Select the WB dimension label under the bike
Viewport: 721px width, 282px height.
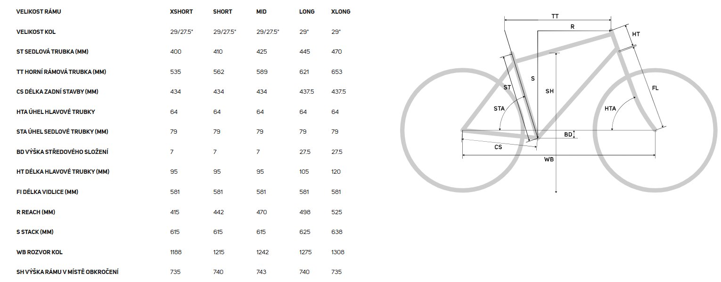pyautogui.click(x=549, y=160)
